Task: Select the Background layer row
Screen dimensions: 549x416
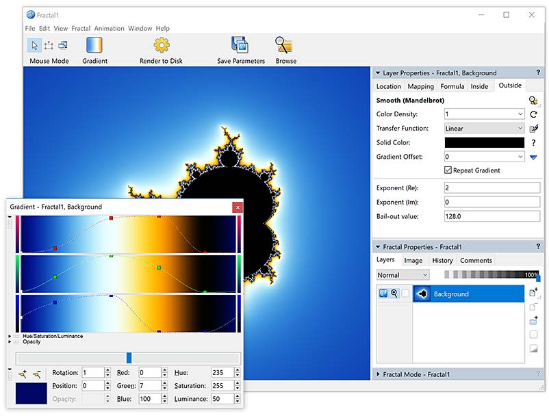Action: [x=468, y=294]
